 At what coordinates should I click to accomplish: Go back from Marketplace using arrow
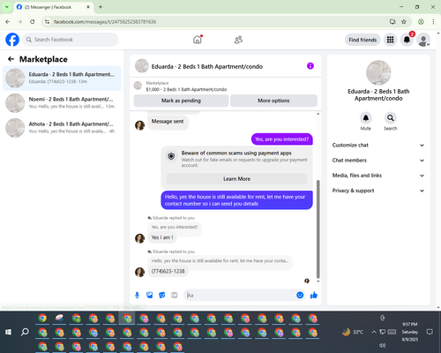(x=11, y=59)
